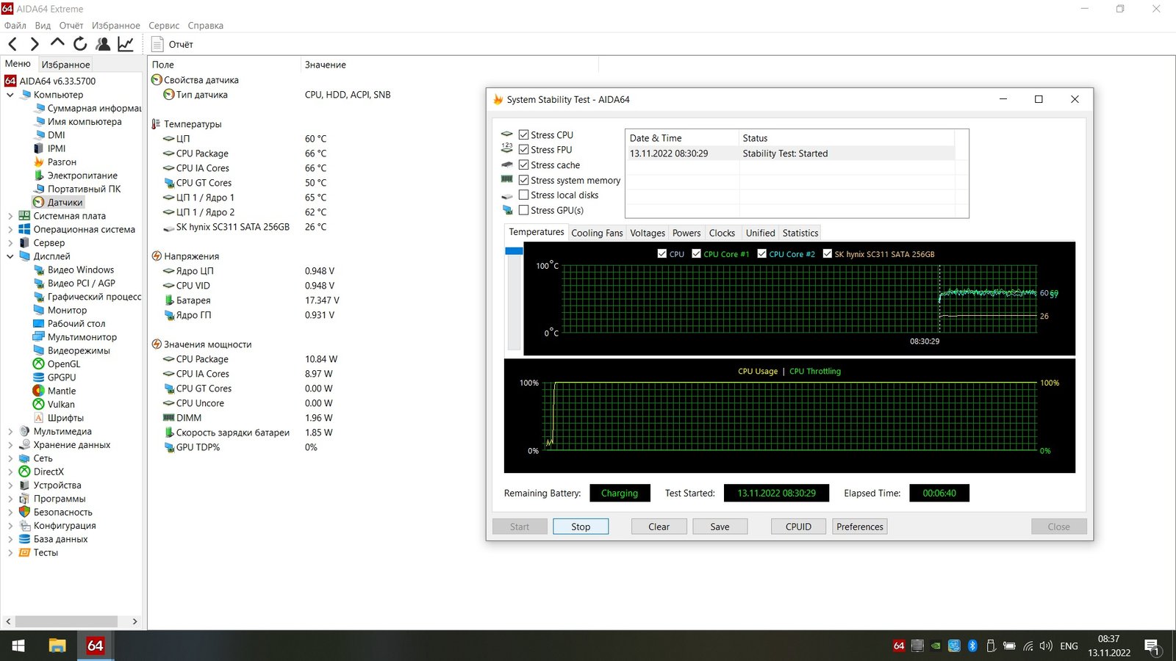1176x661 pixels.
Task: Click the Stop button
Action: coord(581,527)
